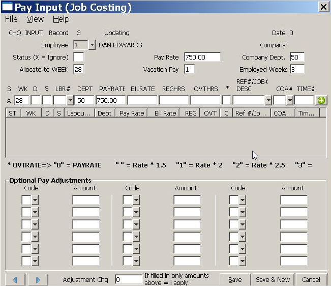Click the Adjustment Chq field
331x286 pixels.
coord(129,279)
